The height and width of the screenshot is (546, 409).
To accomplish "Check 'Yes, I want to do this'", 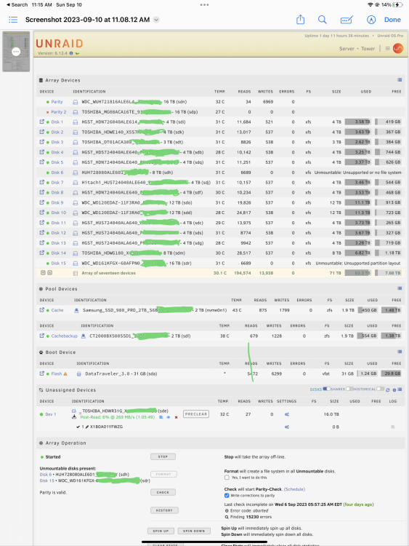I will click(x=227, y=478).
